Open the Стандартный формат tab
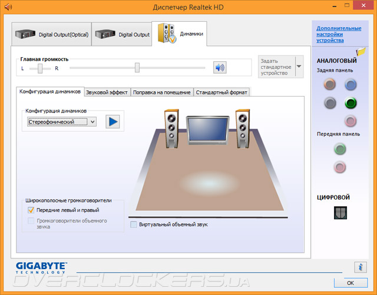 [x=221, y=92]
